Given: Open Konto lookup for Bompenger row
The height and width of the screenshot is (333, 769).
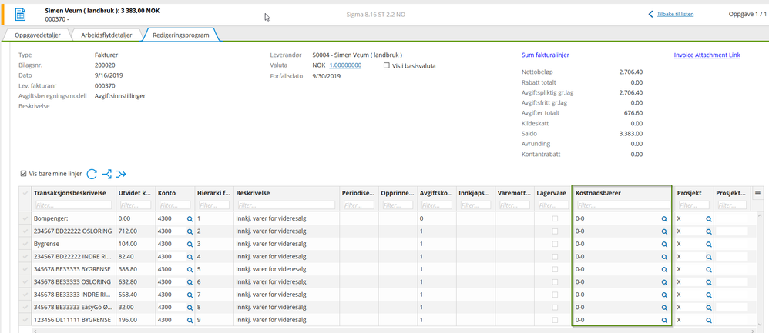Looking at the screenshot, I should click(x=190, y=218).
